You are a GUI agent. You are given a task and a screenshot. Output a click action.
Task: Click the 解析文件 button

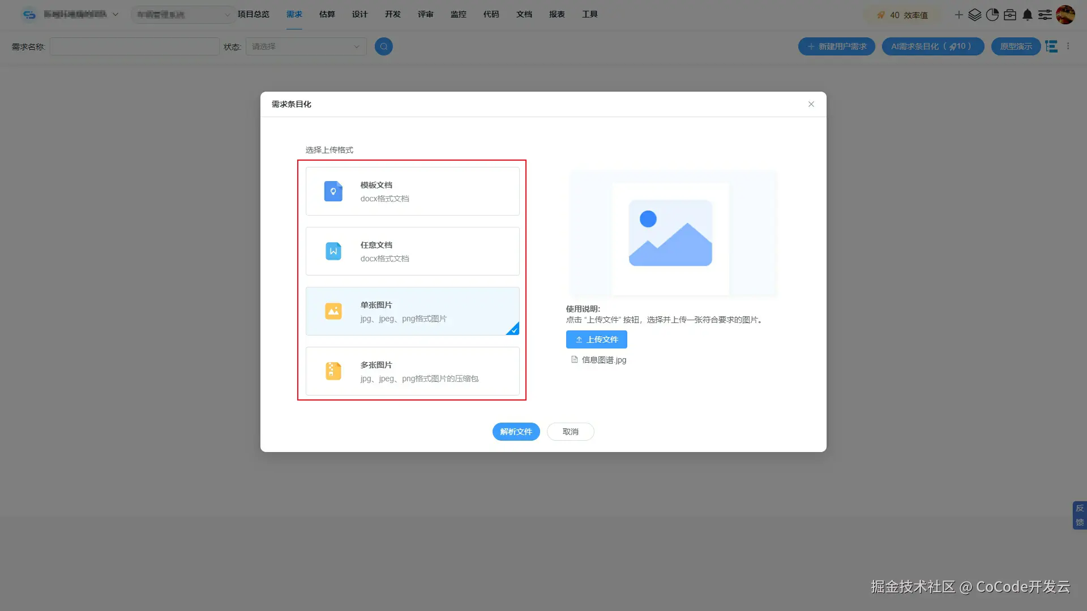click(516, 432)
